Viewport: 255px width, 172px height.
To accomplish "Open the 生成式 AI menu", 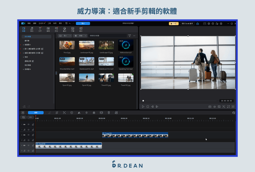I will click(42, 23).
